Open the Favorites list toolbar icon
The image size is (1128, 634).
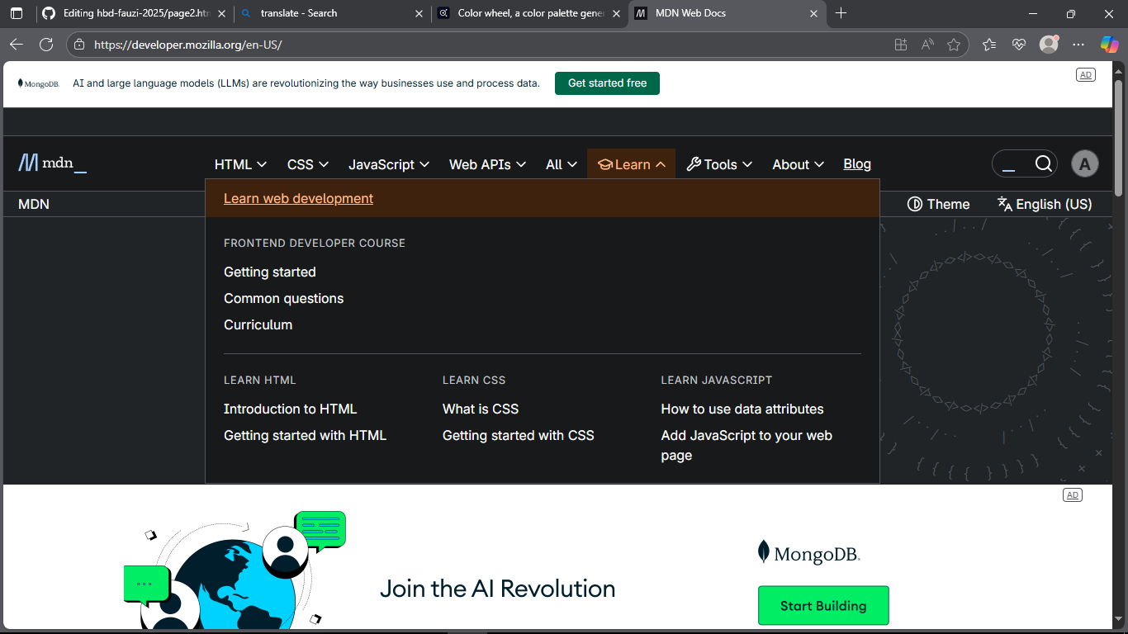(990, 45)
